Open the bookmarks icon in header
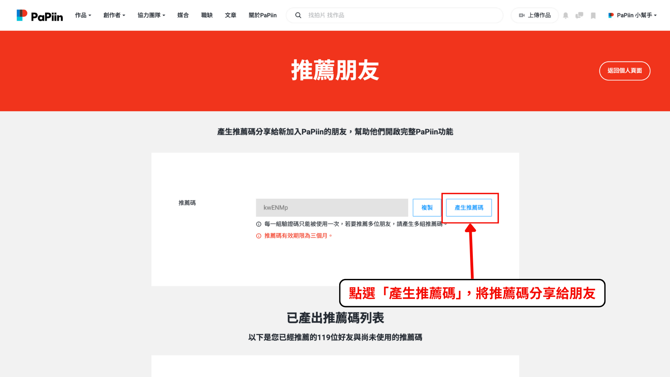The height and width of the screenshot is (377, 670). click(x=593, y=15)
